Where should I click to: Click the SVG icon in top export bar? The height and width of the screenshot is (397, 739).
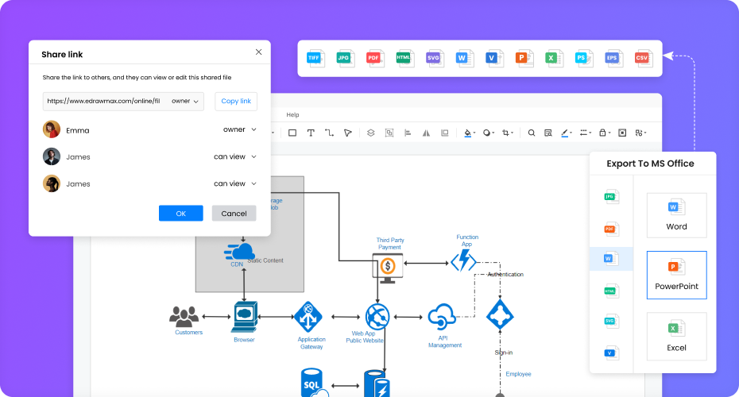coord(434,58)
